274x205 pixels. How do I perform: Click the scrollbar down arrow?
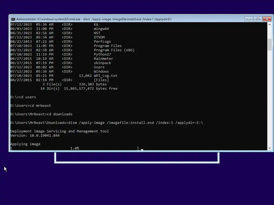[x=269, y=148]
